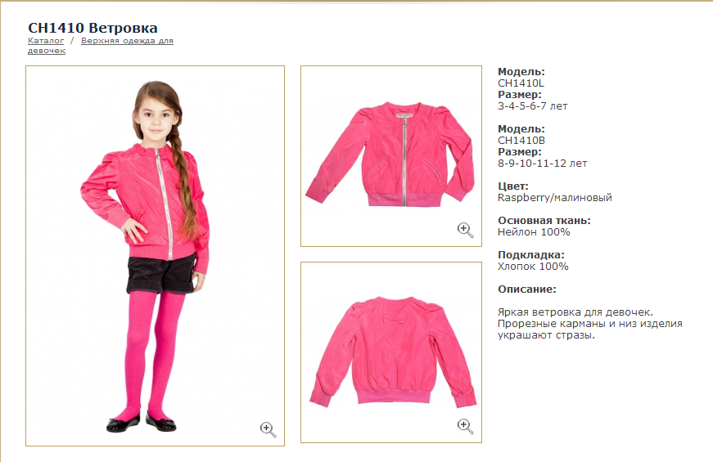Click the Raspberry/малиновый color value

(x=555, y=198)
